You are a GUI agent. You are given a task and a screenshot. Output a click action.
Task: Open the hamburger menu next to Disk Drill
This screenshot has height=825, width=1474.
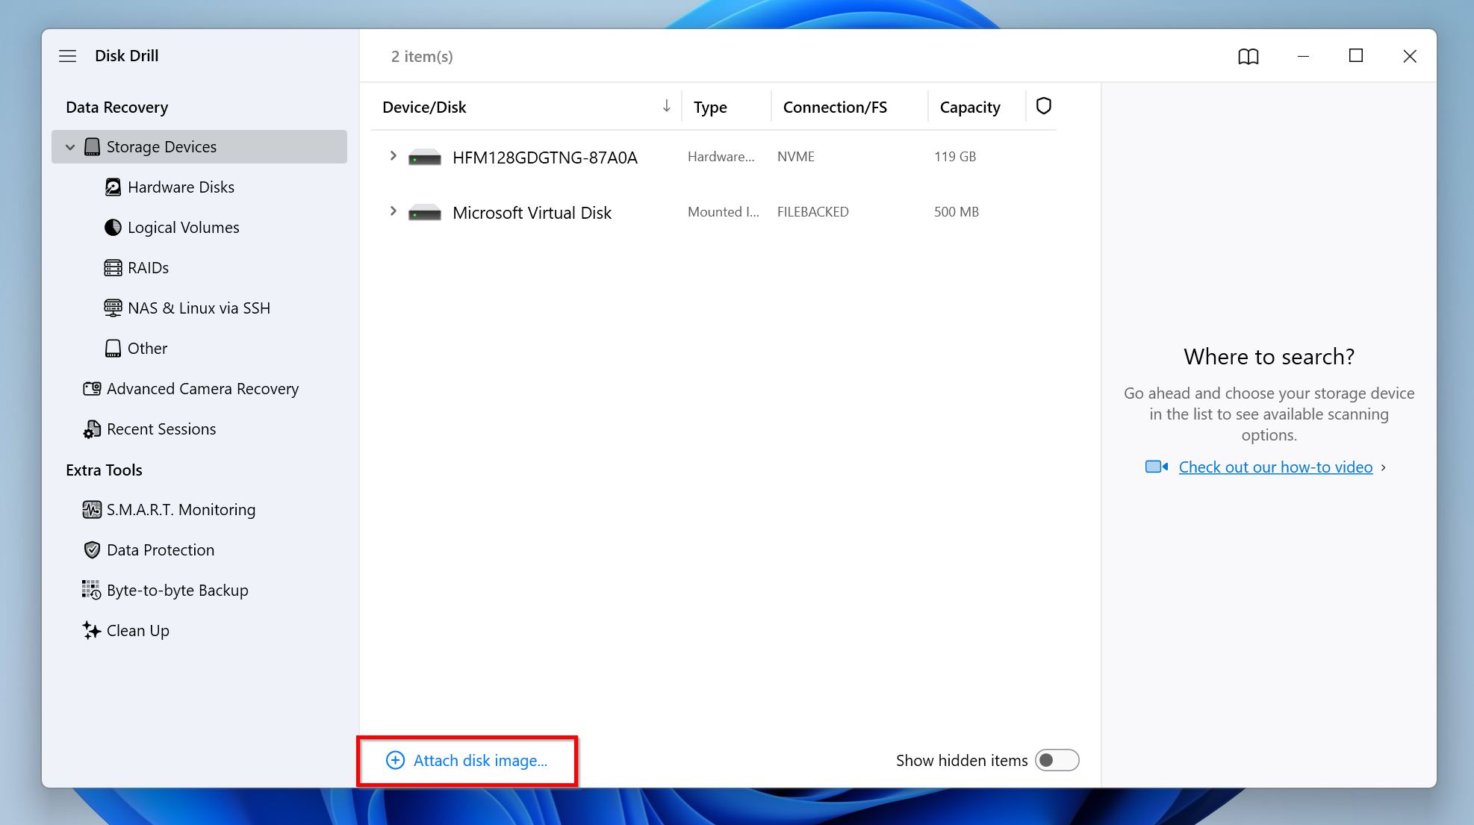(x=67, y=56)
